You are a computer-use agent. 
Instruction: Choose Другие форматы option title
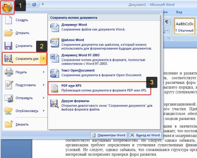click(75, 101)
